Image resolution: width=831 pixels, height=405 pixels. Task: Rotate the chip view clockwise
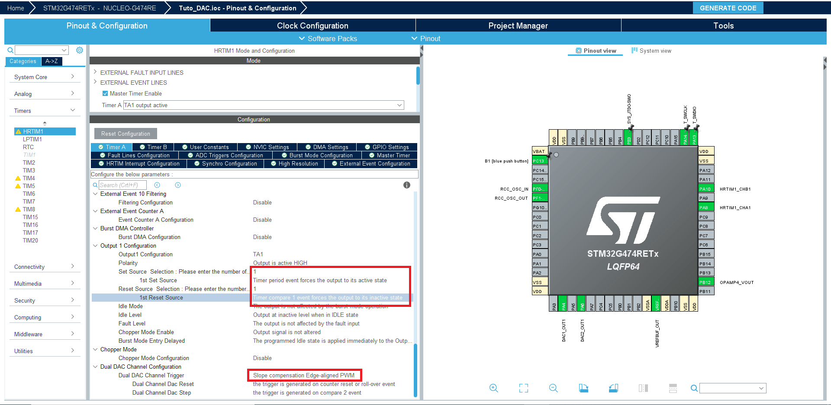(583, 388)
